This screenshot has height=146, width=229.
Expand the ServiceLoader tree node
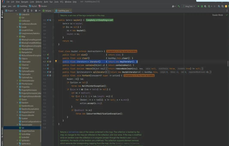(x=17, y=125)
